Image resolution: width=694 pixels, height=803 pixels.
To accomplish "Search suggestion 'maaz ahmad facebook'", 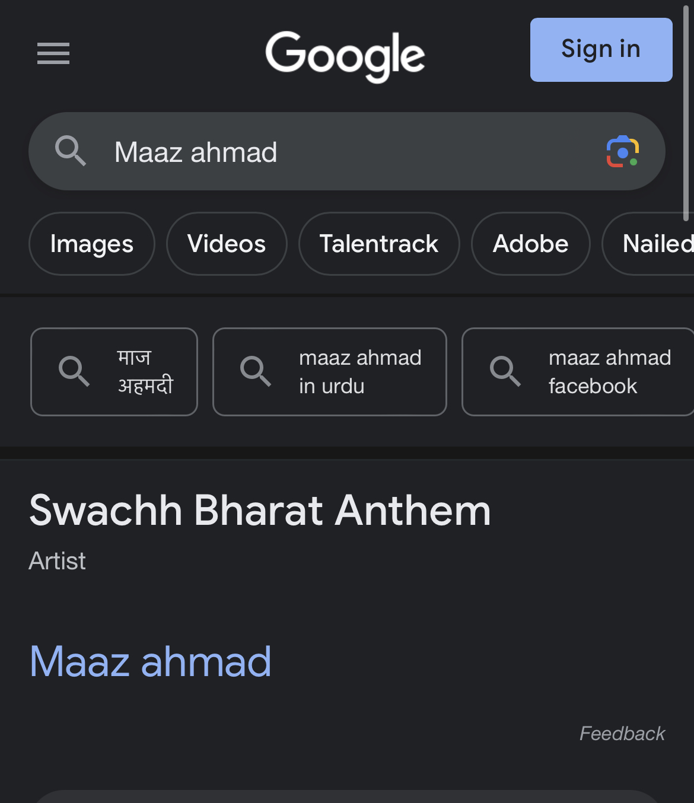I will click(x=609, y=372).
